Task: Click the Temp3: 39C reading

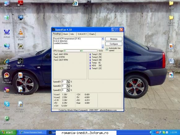Action: [x=97, y=60]
